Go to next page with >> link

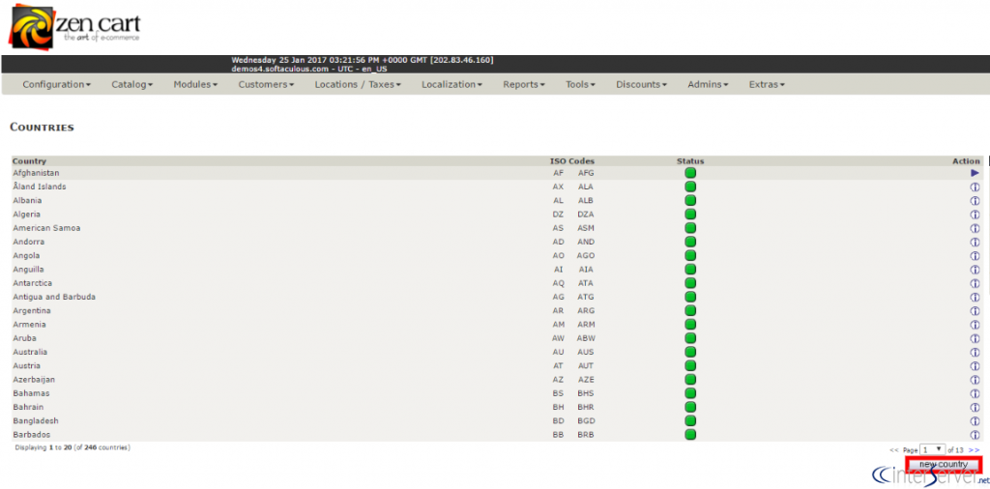click(x=974, y=450)
